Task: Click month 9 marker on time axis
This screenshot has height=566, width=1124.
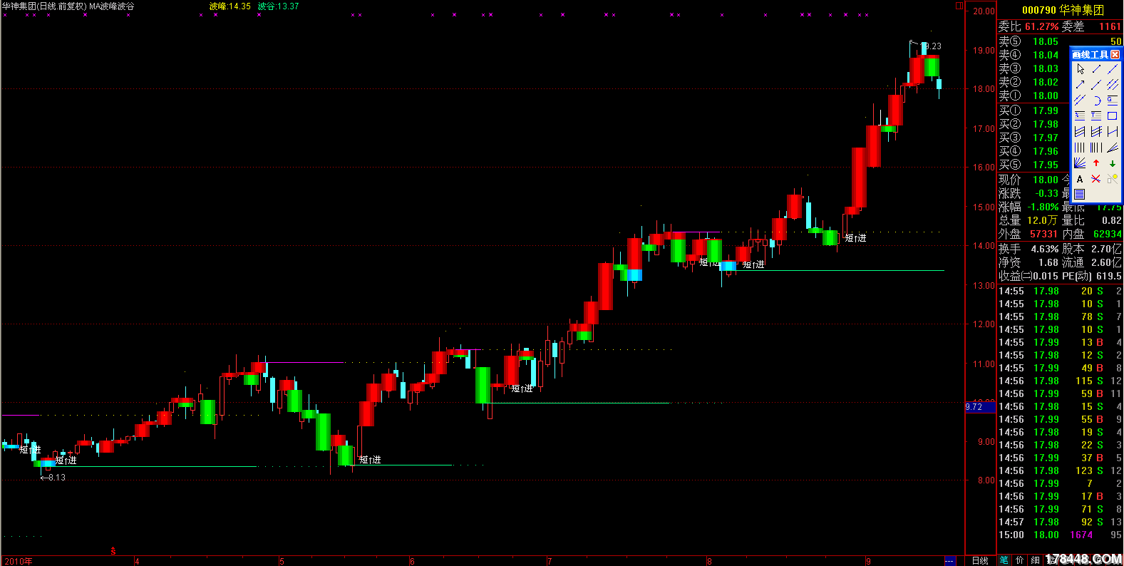Action: point(868,562)
